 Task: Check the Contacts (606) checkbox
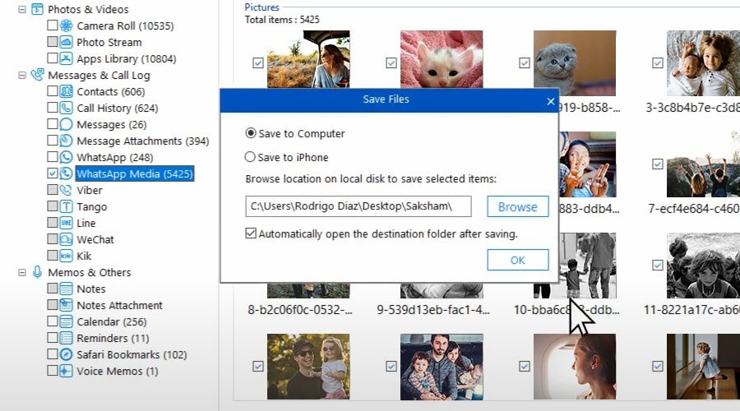point(53,90)
